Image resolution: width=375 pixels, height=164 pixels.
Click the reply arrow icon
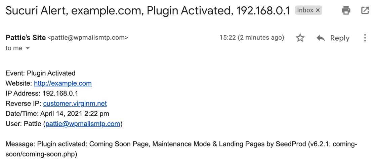click(x=321, y=38)
